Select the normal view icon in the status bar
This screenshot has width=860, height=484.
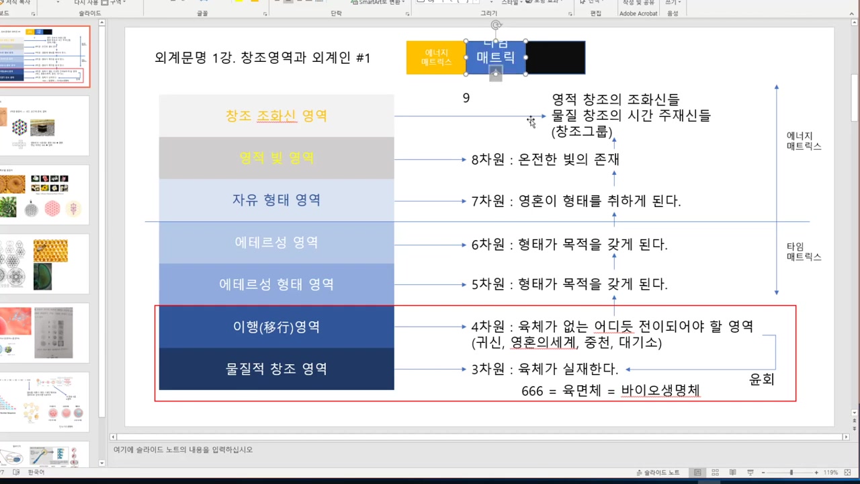point(699,473)
